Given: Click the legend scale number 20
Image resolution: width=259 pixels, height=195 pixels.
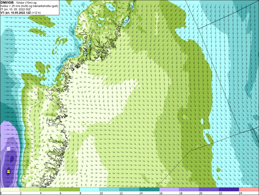Looking at the screenshot, I should coord(201,193).
